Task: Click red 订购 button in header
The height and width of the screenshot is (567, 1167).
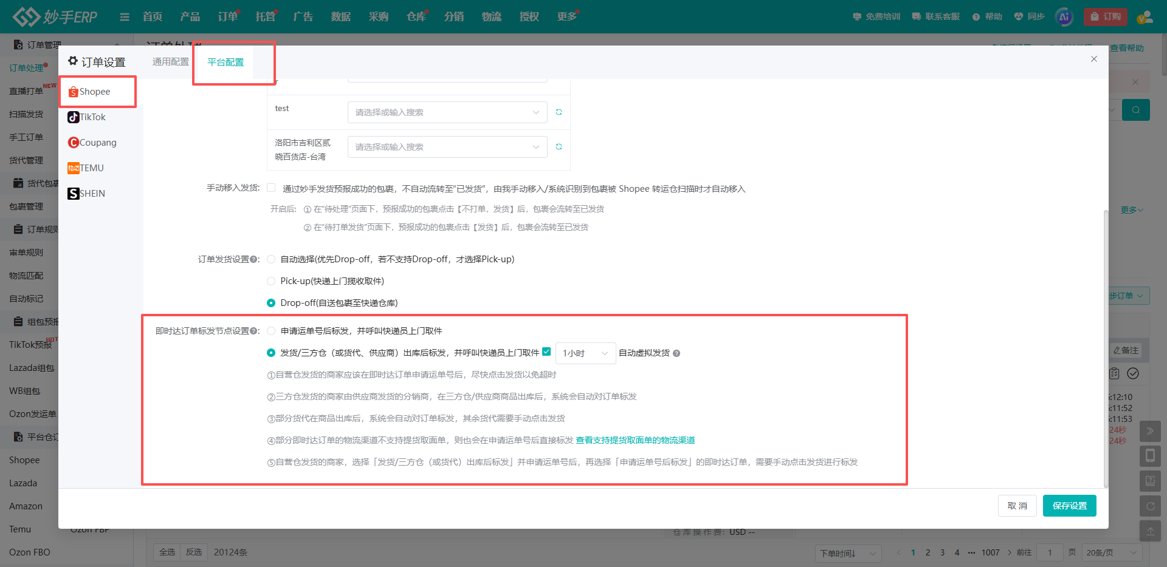Action: (x=1106, y=17)
